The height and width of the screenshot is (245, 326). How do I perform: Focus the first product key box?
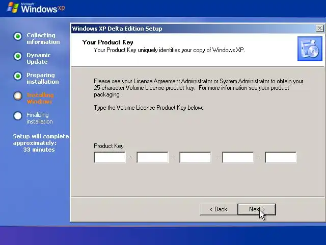coord(110,157)
